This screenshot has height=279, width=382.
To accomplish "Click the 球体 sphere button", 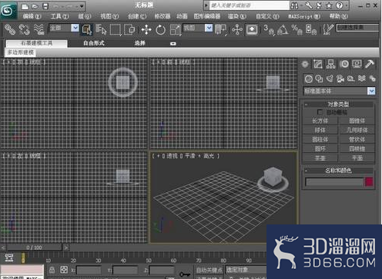I will click(x=320, y=130).
